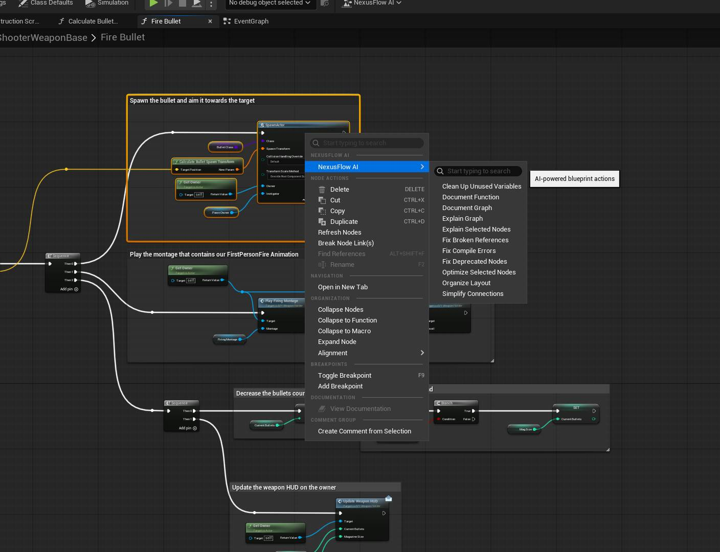This screenshot has width=720, height=552.
Task: Open Class Defaults using its wrench icon
Action: (23, 3)
